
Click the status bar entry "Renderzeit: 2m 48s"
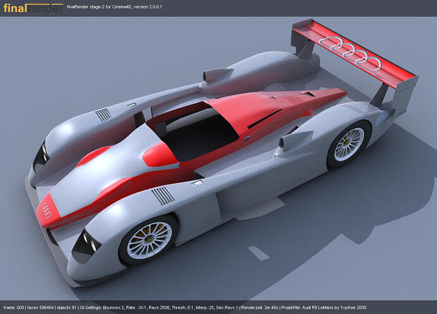pos(260,308)
